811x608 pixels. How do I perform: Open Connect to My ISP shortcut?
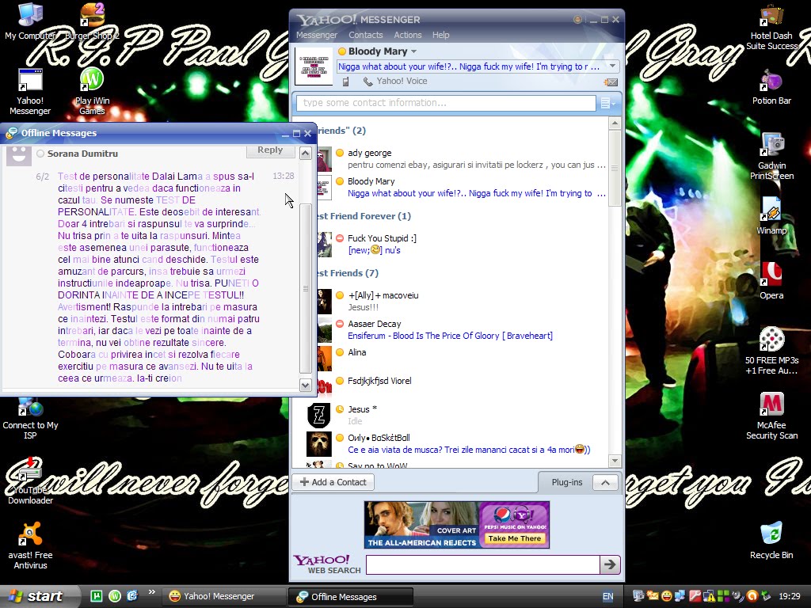click(30, 416)
